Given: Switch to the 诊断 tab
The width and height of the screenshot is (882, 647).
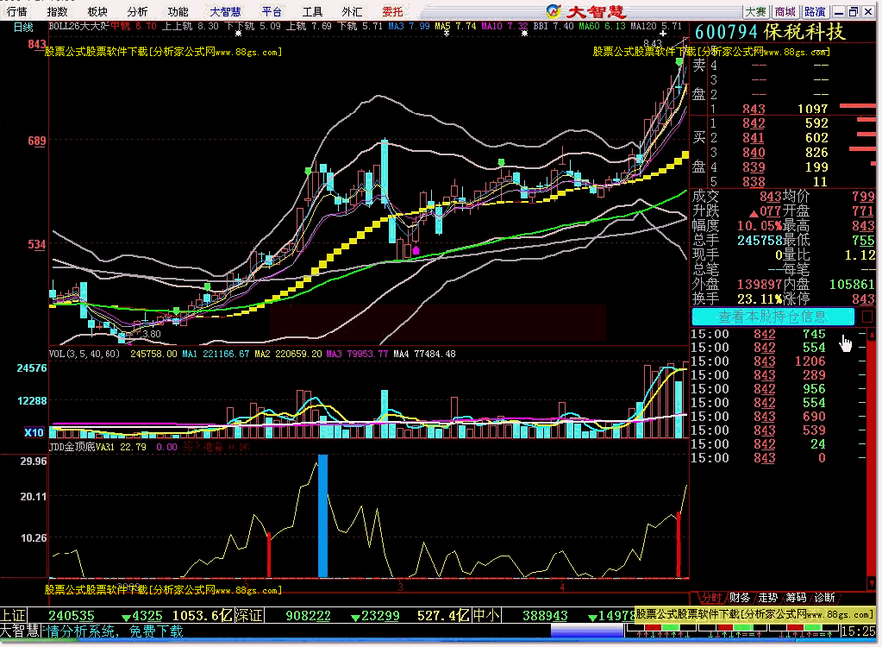Looking at the screenshot, I should pyautogui.click(x=824, y=598).
